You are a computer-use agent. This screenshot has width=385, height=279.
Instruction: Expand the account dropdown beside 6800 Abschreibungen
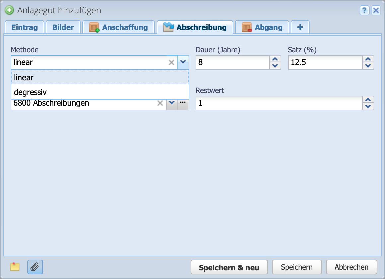(172, 103)
